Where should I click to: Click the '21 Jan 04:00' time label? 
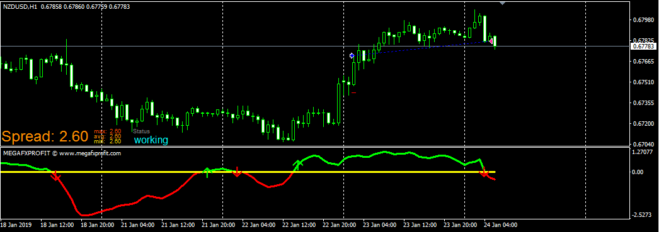click(x=138, y=225)
